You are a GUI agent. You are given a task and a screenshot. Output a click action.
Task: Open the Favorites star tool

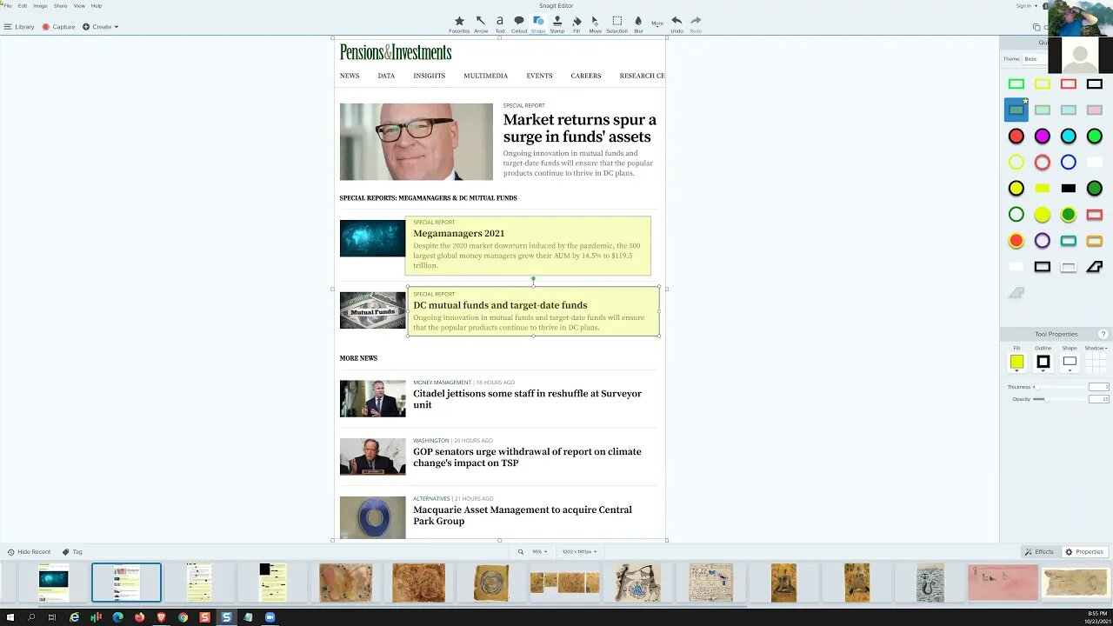point(459,23)
